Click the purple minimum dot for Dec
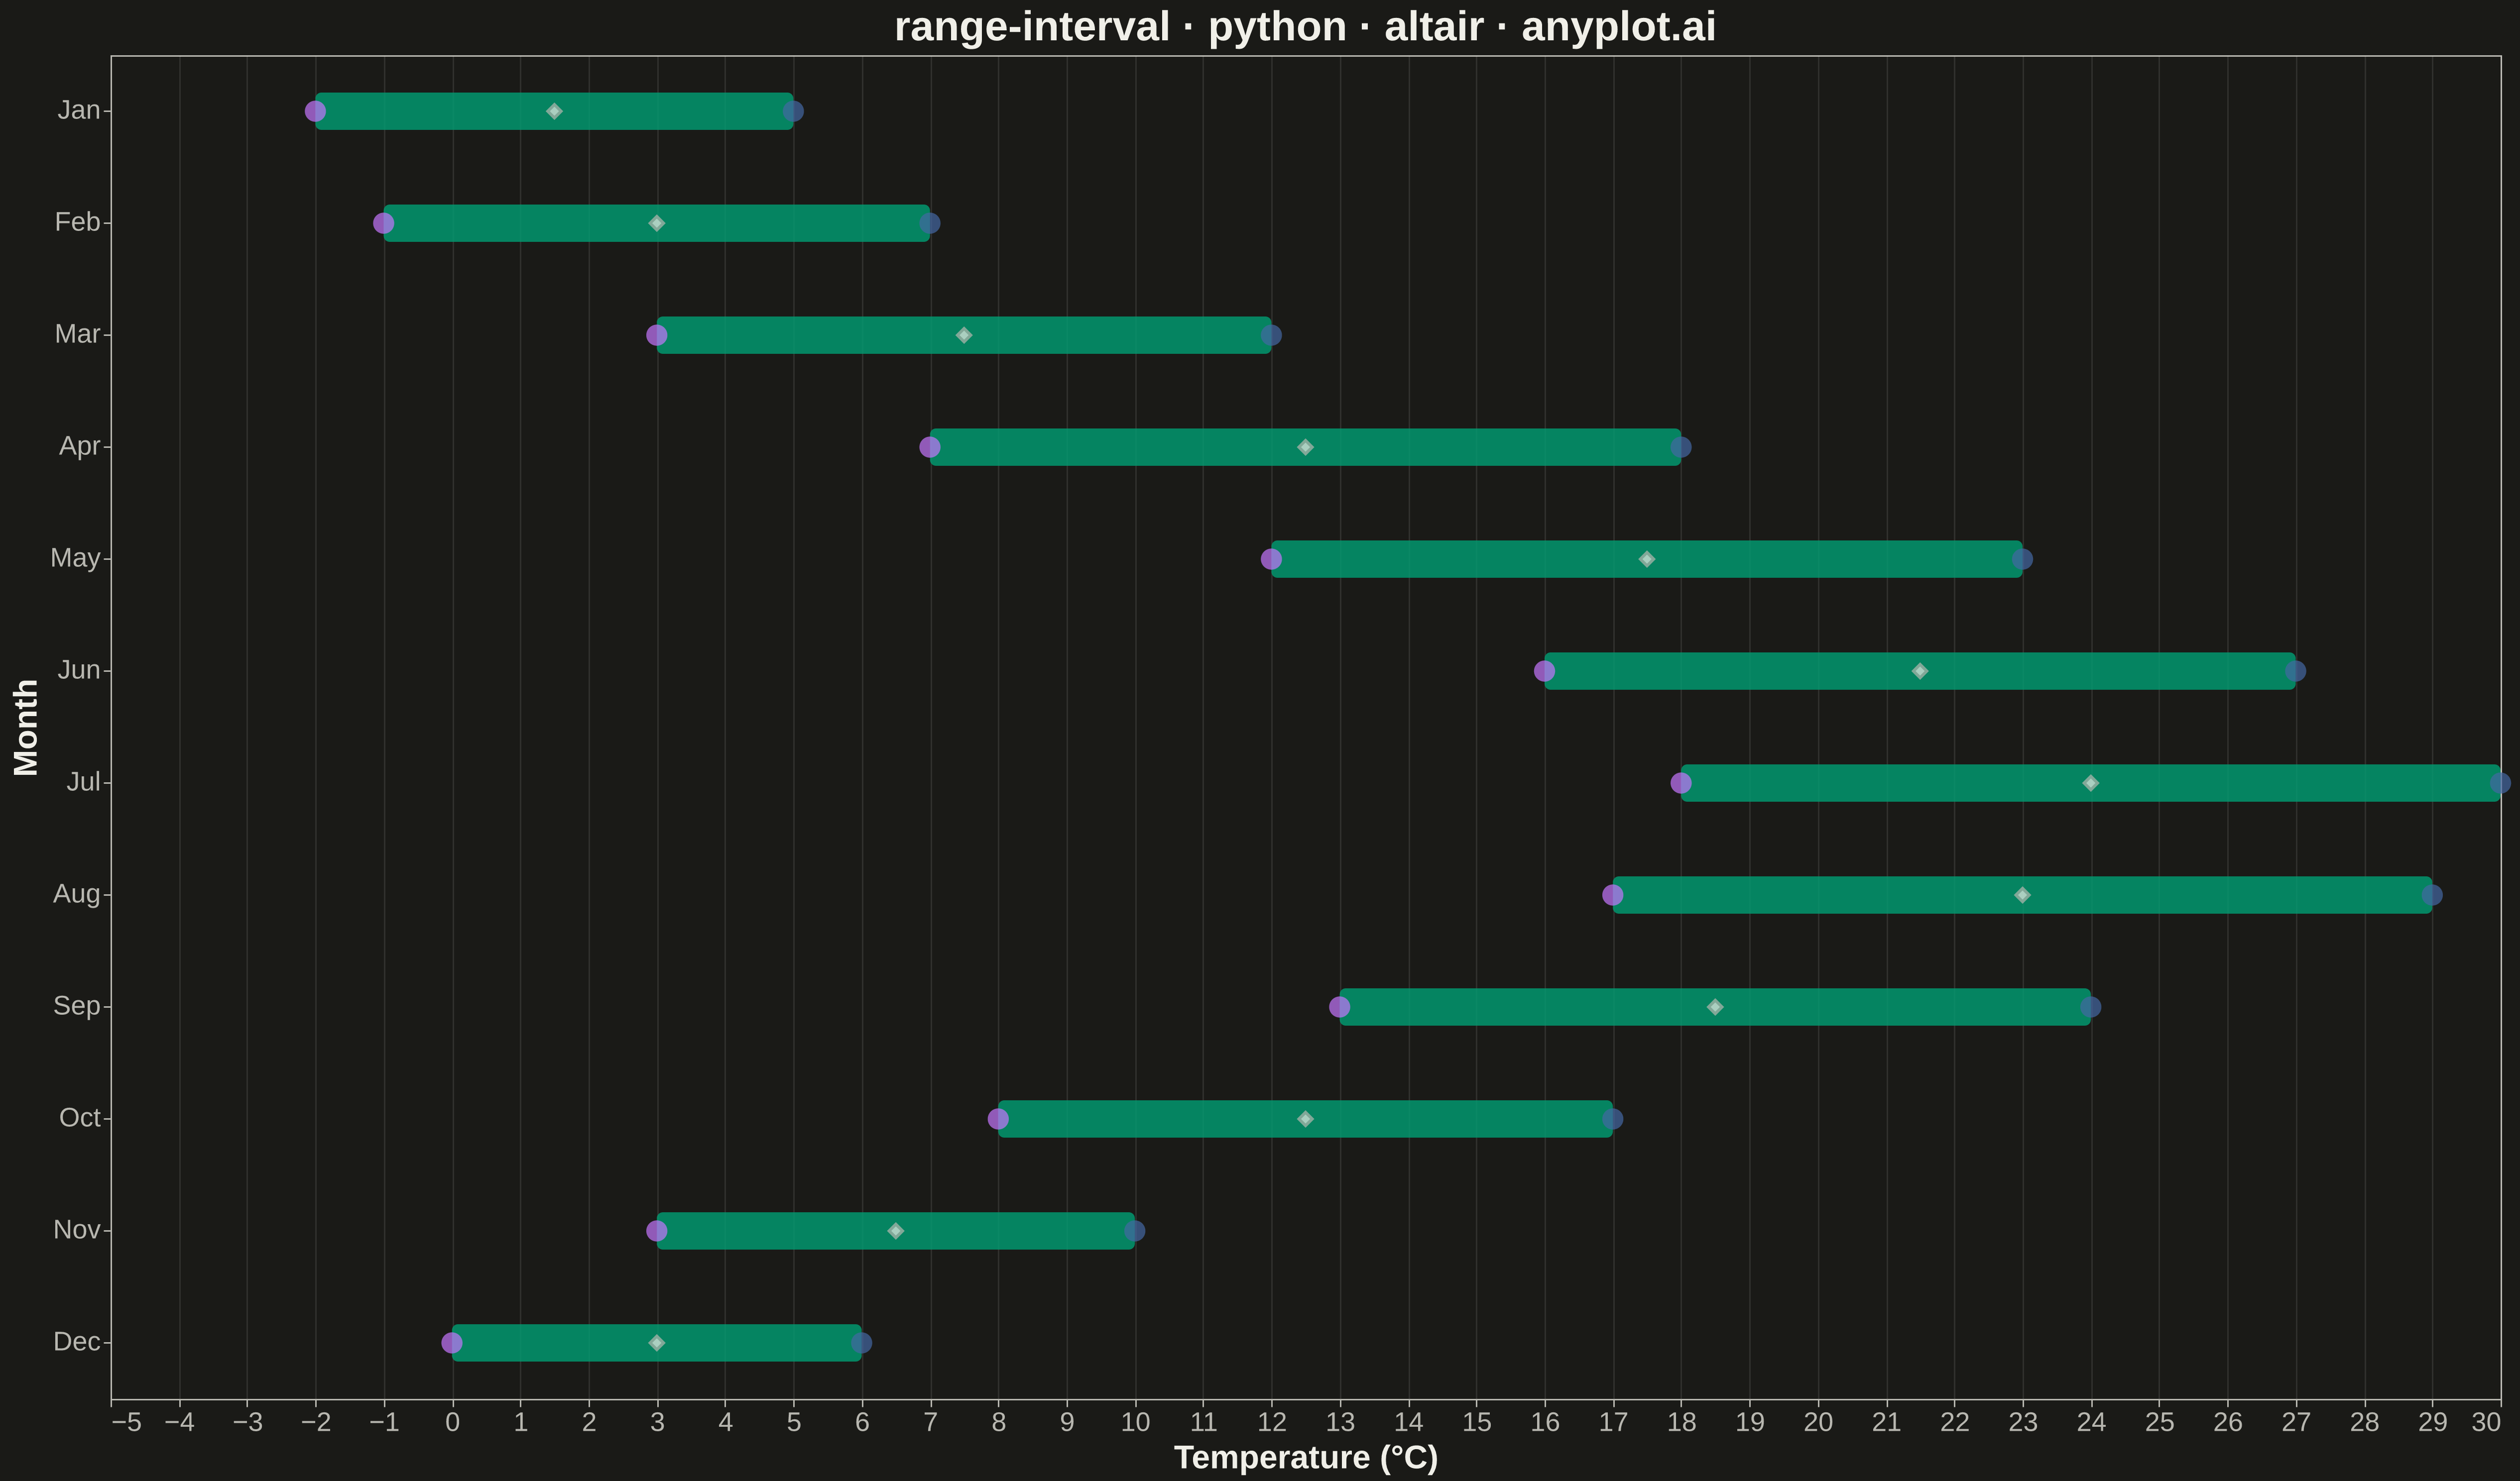 pos(452,1342)
